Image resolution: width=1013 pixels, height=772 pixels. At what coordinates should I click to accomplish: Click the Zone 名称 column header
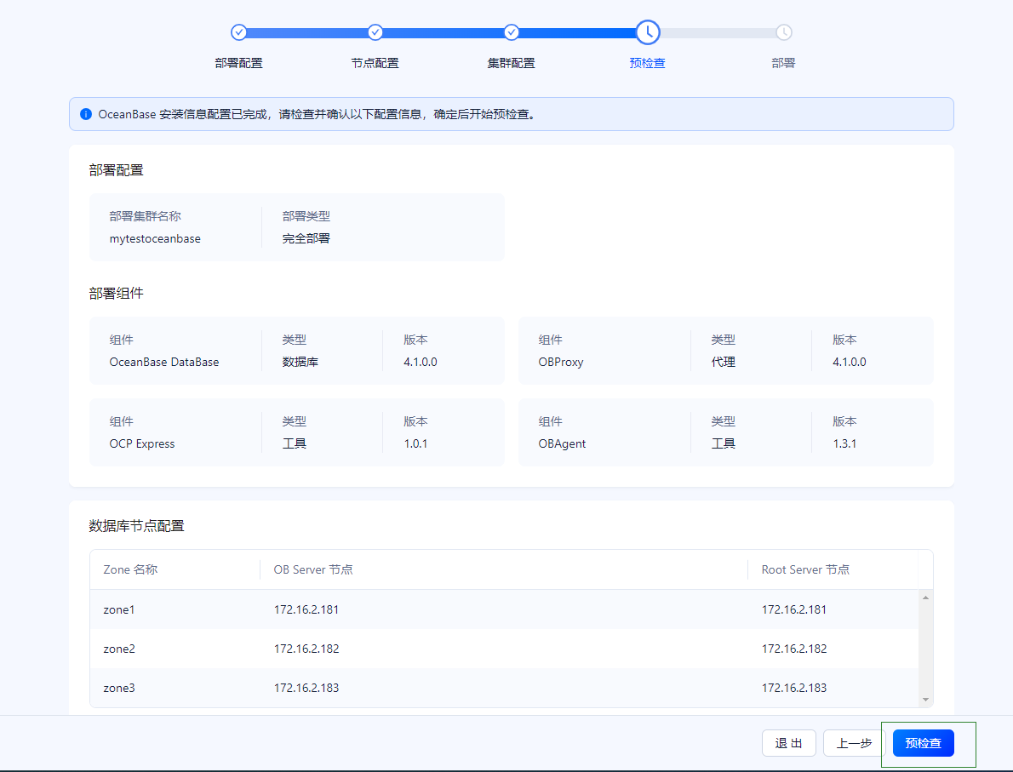[x=130, y=569]
